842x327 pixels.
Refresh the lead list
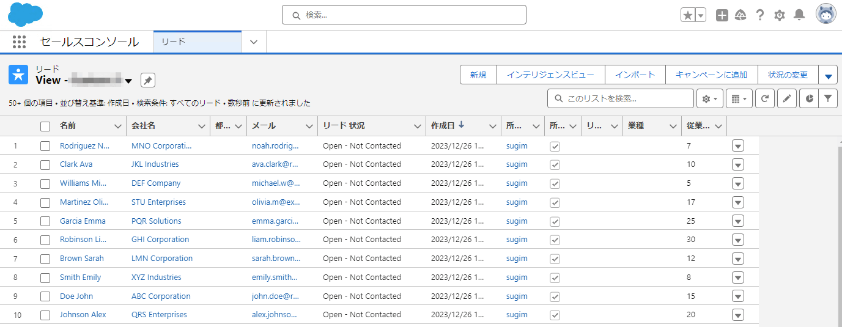(764, 98)
